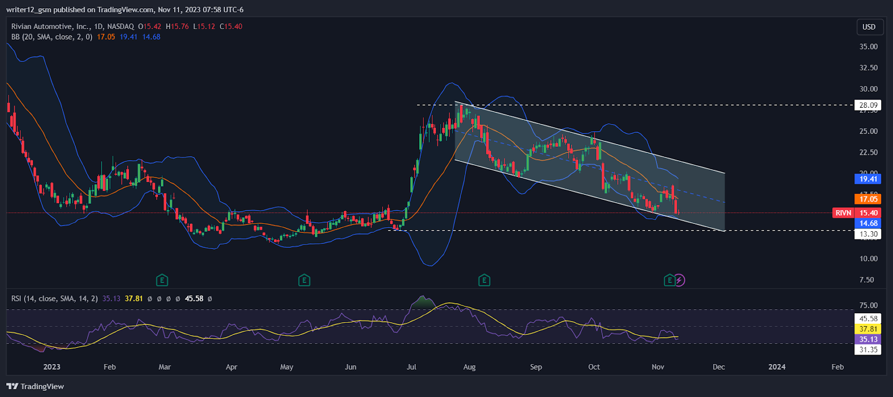Click the earnings marker under May
Viewport: 893px width, 397px height.
[x=304, y=280]
